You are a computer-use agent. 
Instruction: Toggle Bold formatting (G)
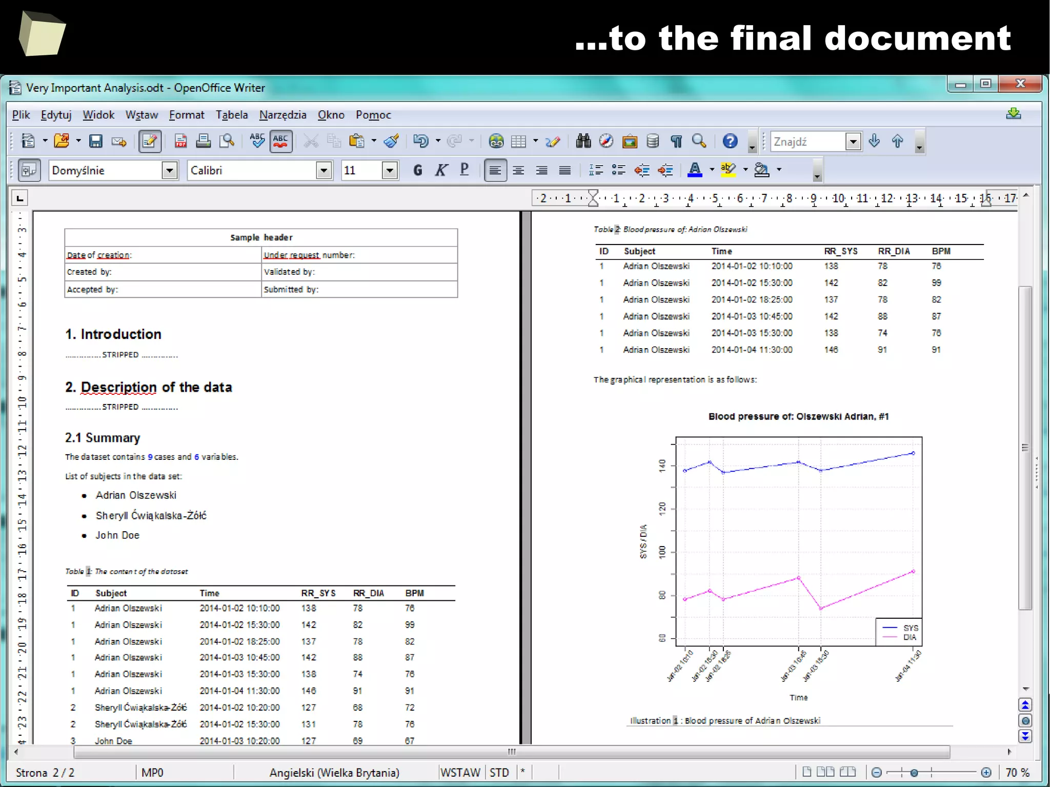coord(418,170)
